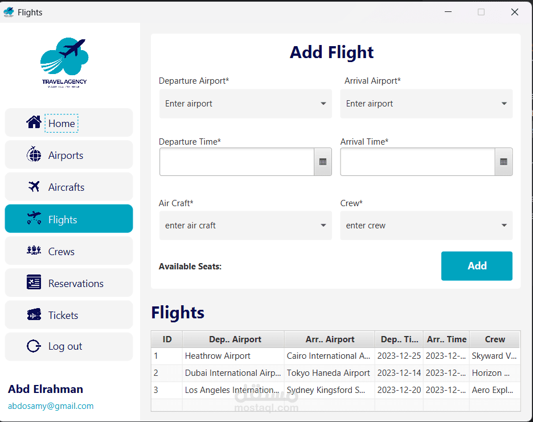Open the Crew selection dropdown
This screenshot has width=533, height=422.
pos(504,226)
